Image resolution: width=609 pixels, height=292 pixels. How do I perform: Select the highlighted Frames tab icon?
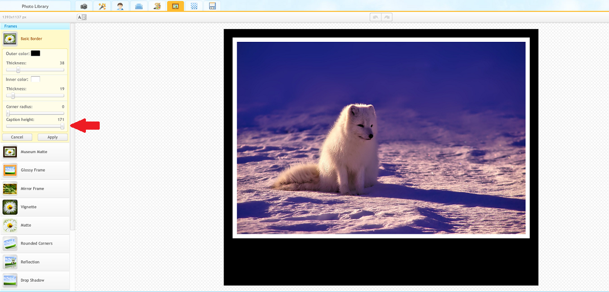[x=175, y=6]
